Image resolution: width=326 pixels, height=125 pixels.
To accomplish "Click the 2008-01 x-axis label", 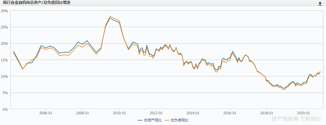I will (x=82, y=113).
